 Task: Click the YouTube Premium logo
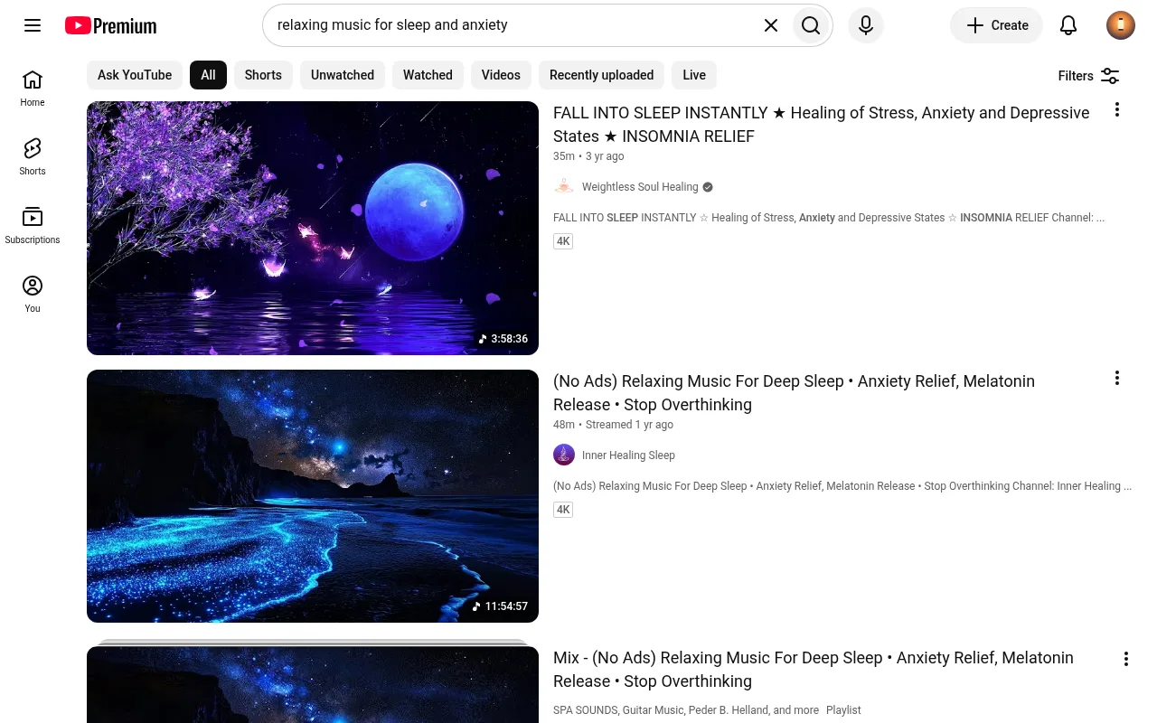tap(110, 25)
